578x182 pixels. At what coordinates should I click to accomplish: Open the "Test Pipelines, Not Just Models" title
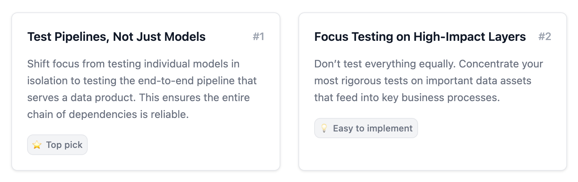pyautogui.click(x=116, y=37)
